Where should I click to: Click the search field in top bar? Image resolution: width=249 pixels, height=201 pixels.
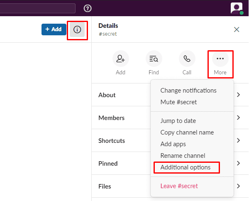point(38,8)
